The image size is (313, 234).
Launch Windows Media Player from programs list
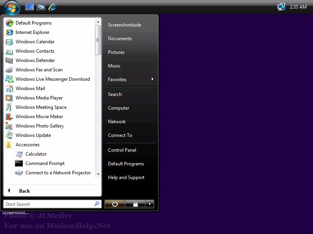point(39,98)
